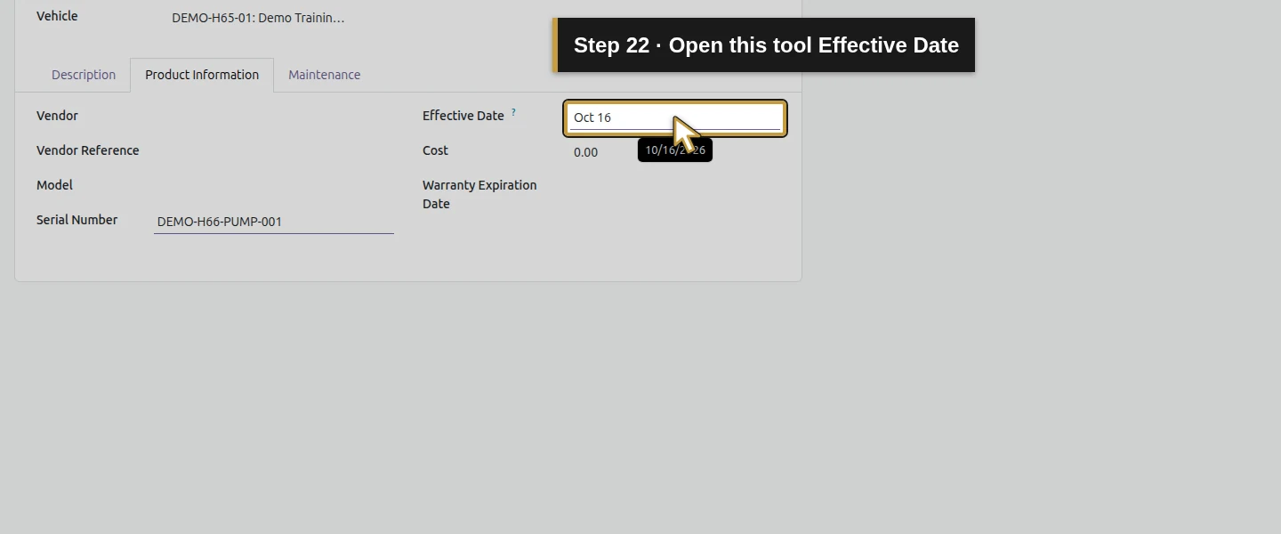Click the Cost value 0.00
The width and height of the screenshot is (1281, 534).
(x=585, y=152)
